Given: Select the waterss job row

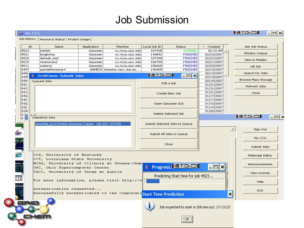Looking at the screenshot, I should pyautogui.click(x=122, y=66).
